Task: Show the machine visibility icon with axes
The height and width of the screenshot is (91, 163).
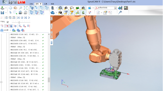Action: pyautogui.click(x=60, y=8)
